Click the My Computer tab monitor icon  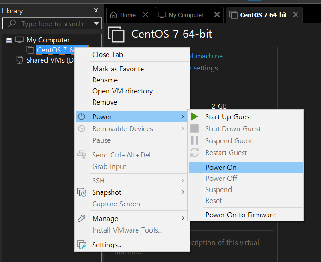point(162,15)
